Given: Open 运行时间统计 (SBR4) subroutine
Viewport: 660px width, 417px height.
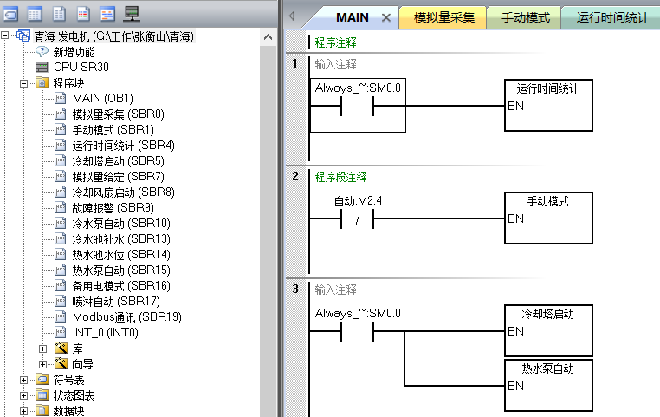Looking at the screenshot, I should click(x=123, y=146).
